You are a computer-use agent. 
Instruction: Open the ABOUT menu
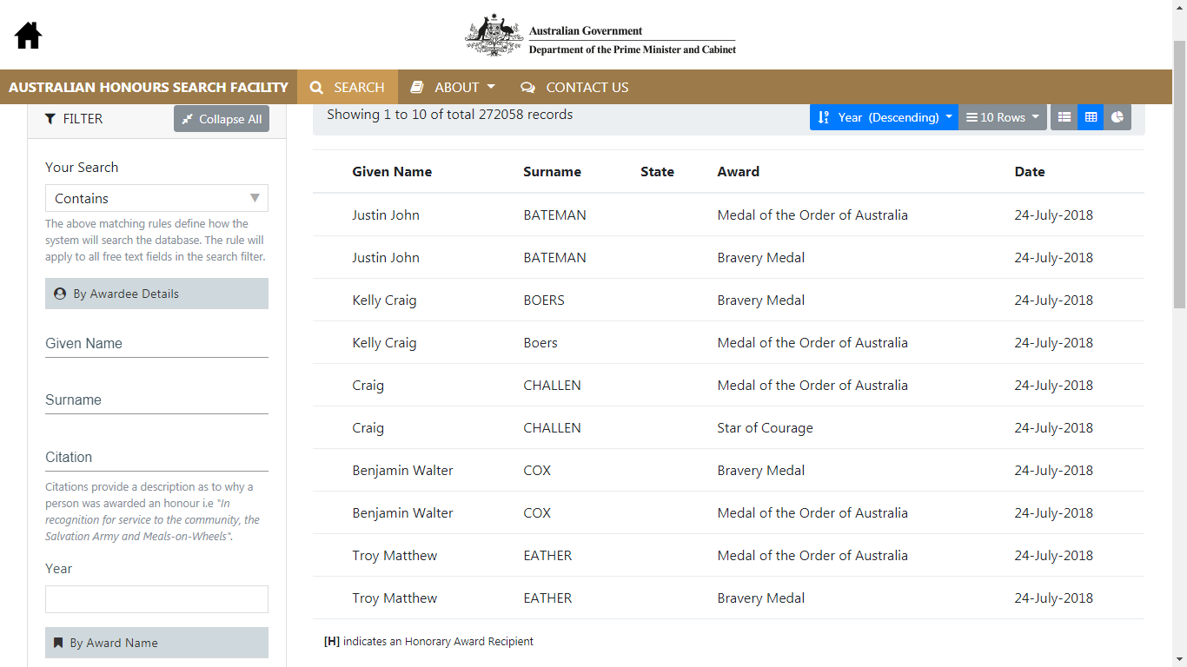[x=453, y=87]
